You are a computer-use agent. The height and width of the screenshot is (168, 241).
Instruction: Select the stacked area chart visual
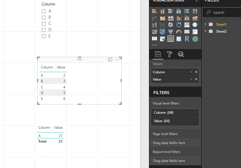tap(171, 18)
